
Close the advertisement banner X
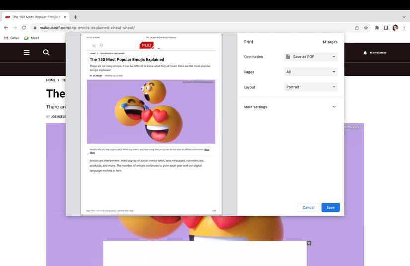(309, 243)
